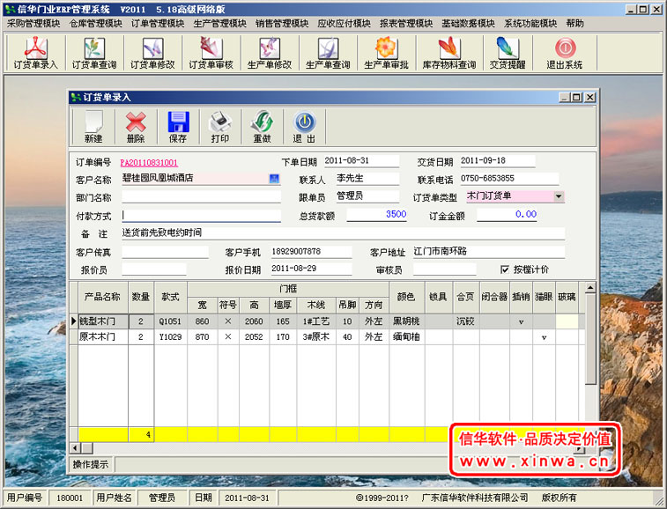Screen dimensions: 667x509
Task: Click the order number link PA20110831001
Action: [x=149, y=163]
